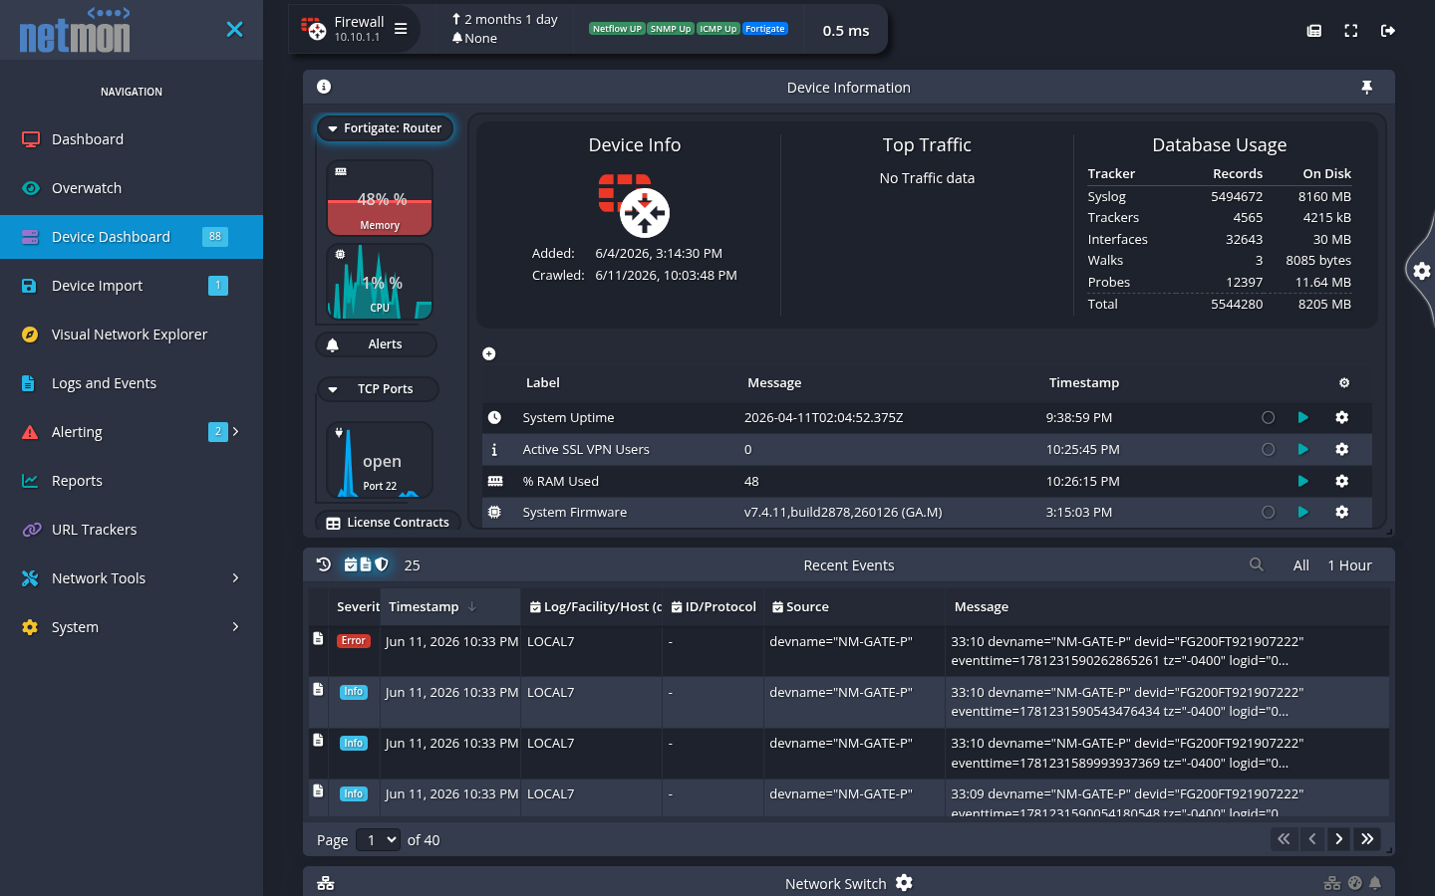The width and height of the screenshot is (1435, 896).
Task: Click the Device Information info icon
Action: pos(324,87)
